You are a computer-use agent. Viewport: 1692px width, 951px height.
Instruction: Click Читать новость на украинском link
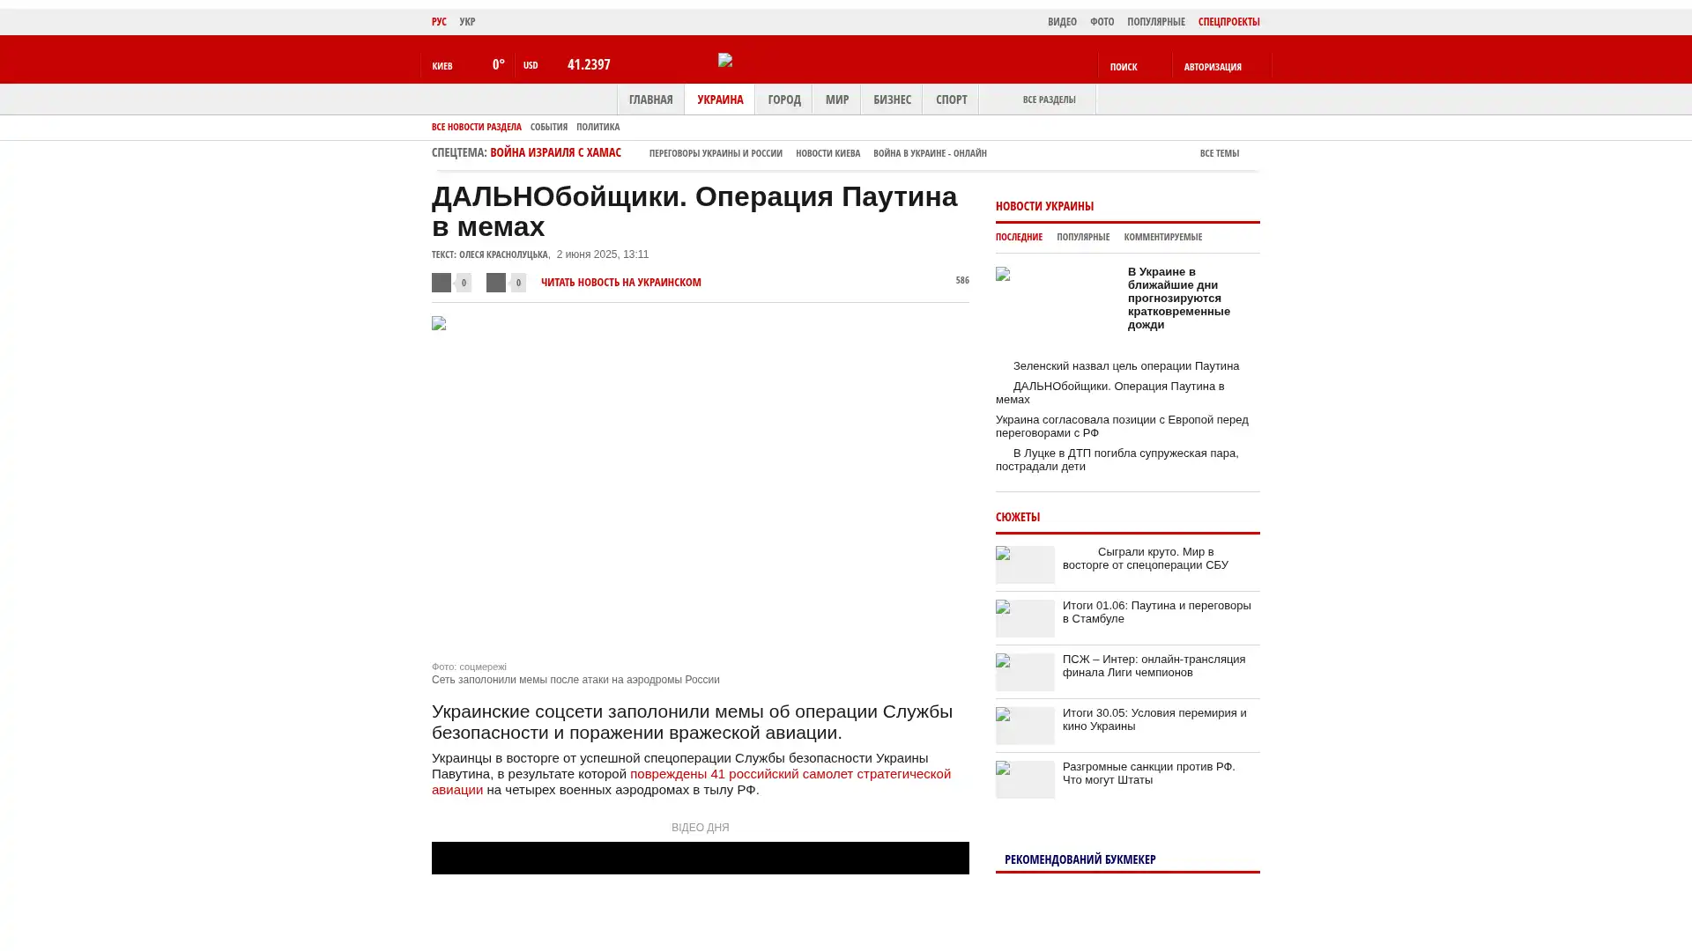click(620, 283)
